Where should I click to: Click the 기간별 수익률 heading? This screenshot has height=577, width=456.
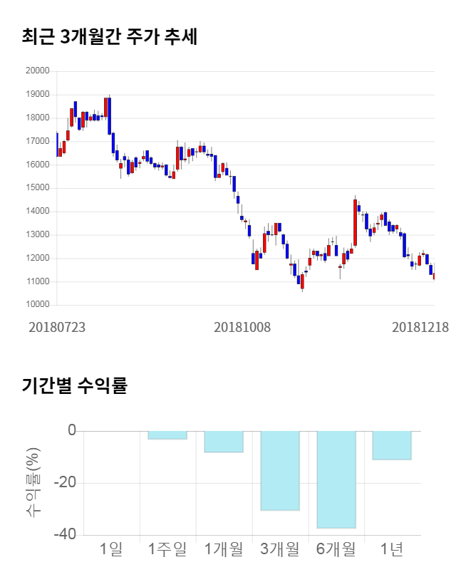click(74, 387)
